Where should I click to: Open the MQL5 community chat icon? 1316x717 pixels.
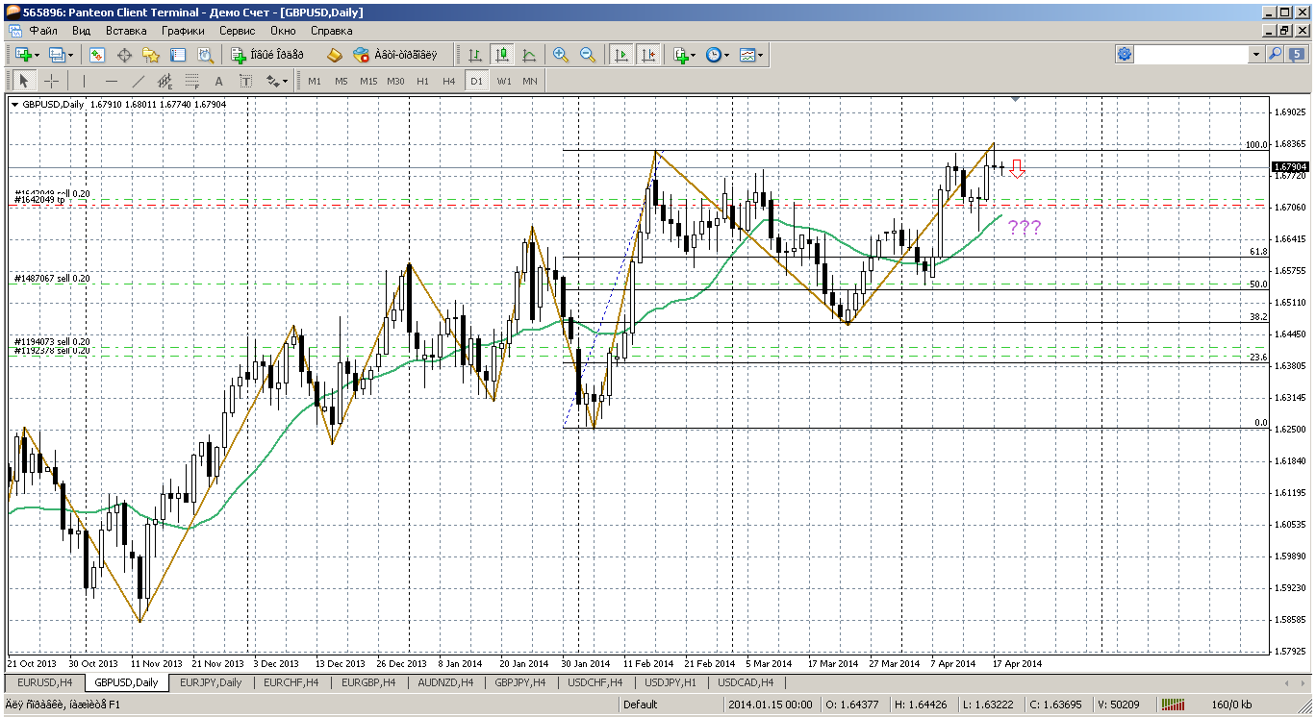[x=1298, y=55]
